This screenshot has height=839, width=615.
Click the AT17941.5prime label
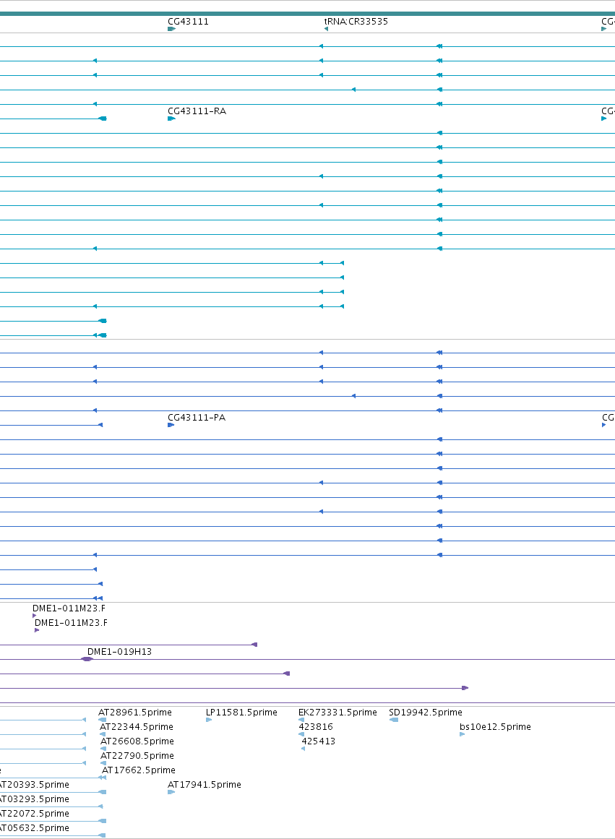[x=205, y=785]
